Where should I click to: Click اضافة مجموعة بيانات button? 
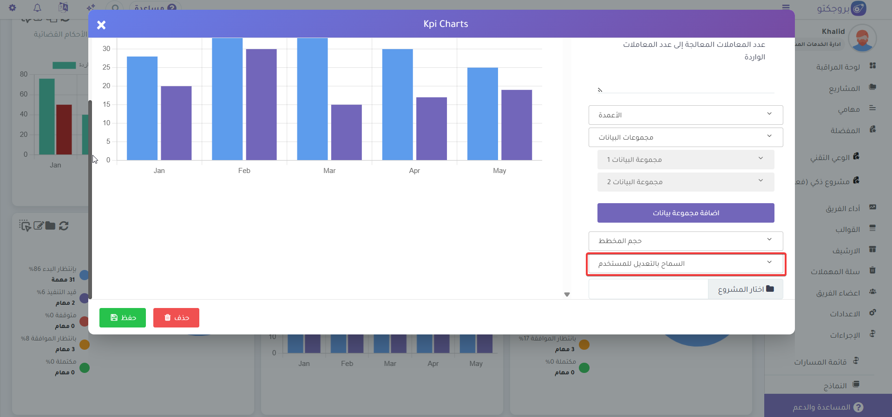(685, 213)
